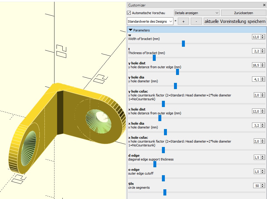Click the x hole dia value field
The width and height of the screenshot is (267, 199).
point(256,125)
